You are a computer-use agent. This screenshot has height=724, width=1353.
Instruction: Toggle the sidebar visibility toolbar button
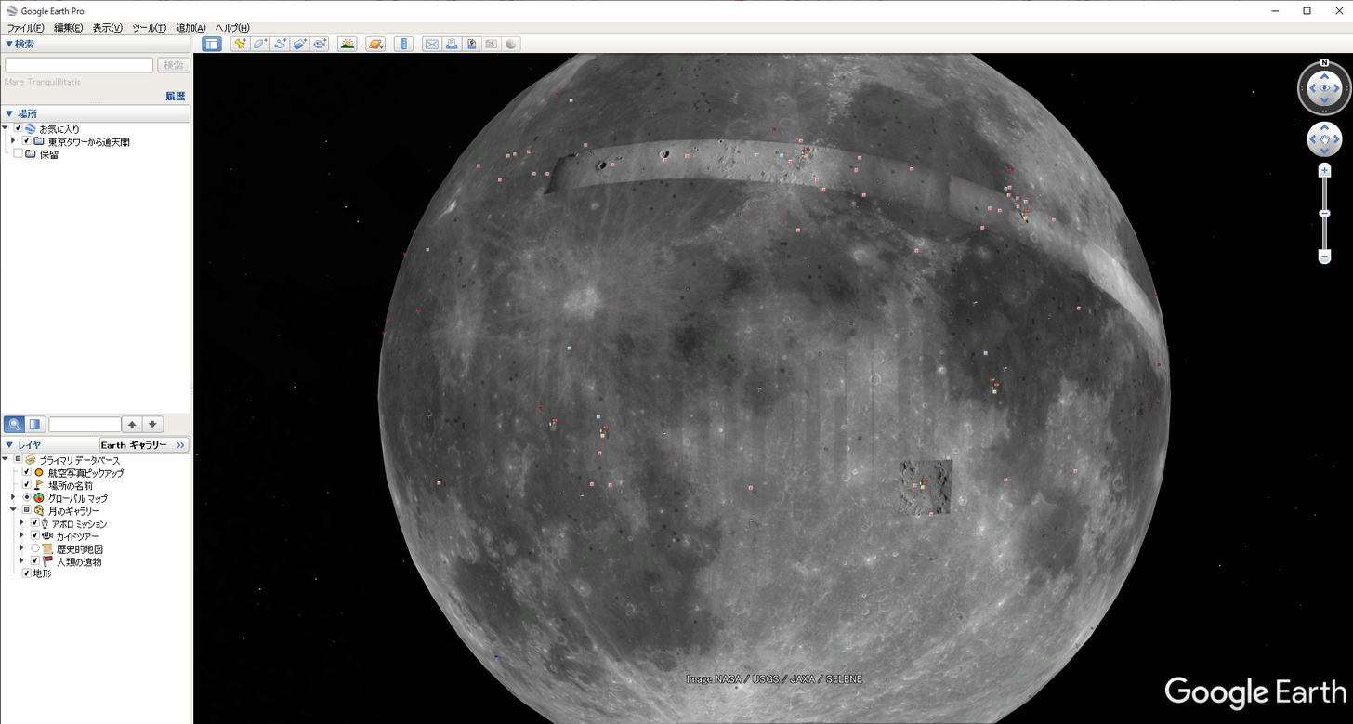(x=212, y=44)
